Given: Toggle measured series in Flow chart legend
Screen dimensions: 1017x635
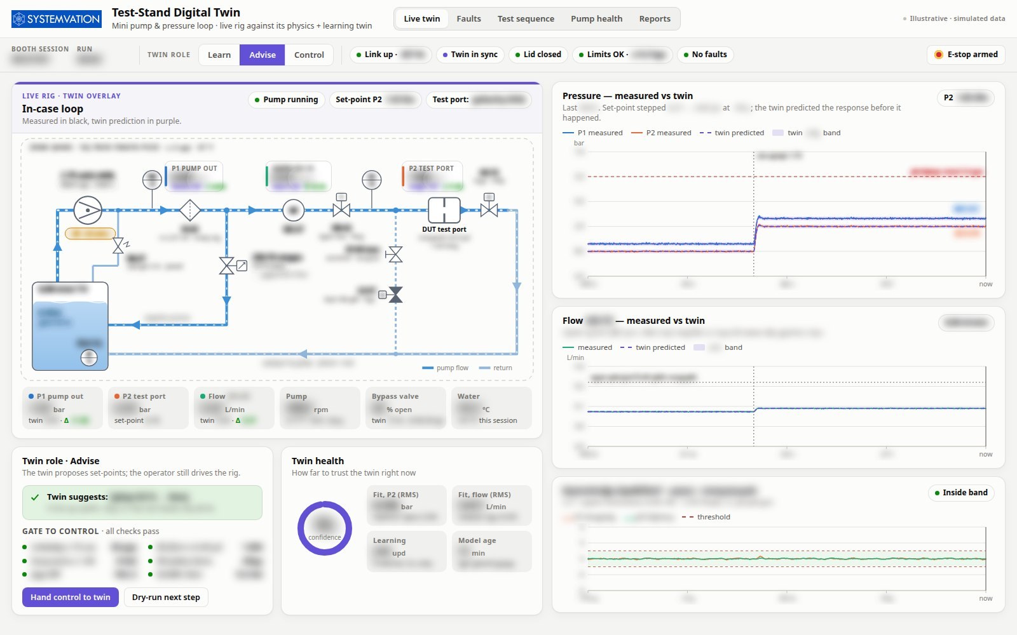Looking at the screenshot, I should [587, 347].
